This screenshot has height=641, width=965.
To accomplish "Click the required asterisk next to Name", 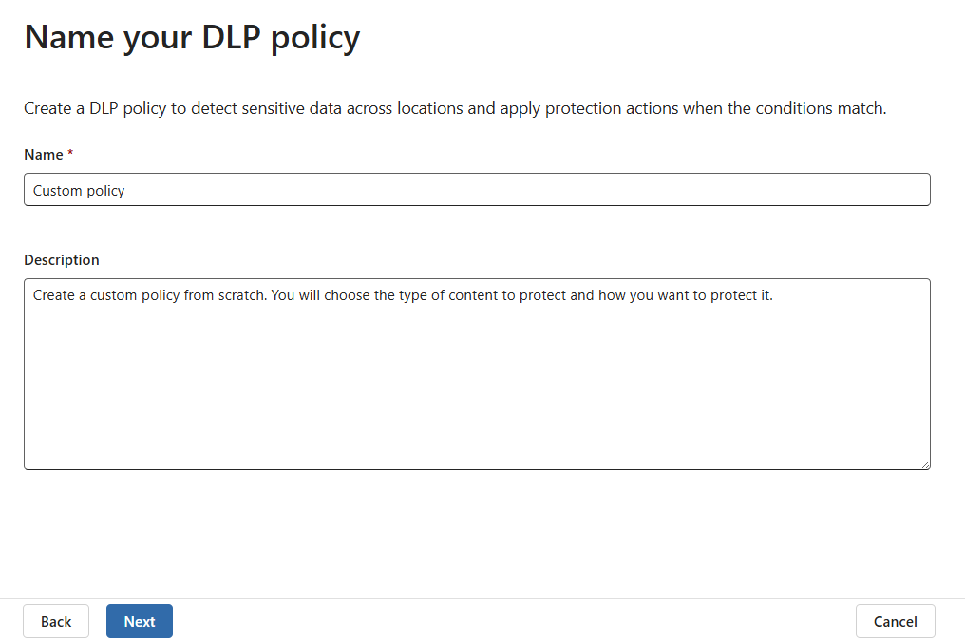I will tap(71, 152).
